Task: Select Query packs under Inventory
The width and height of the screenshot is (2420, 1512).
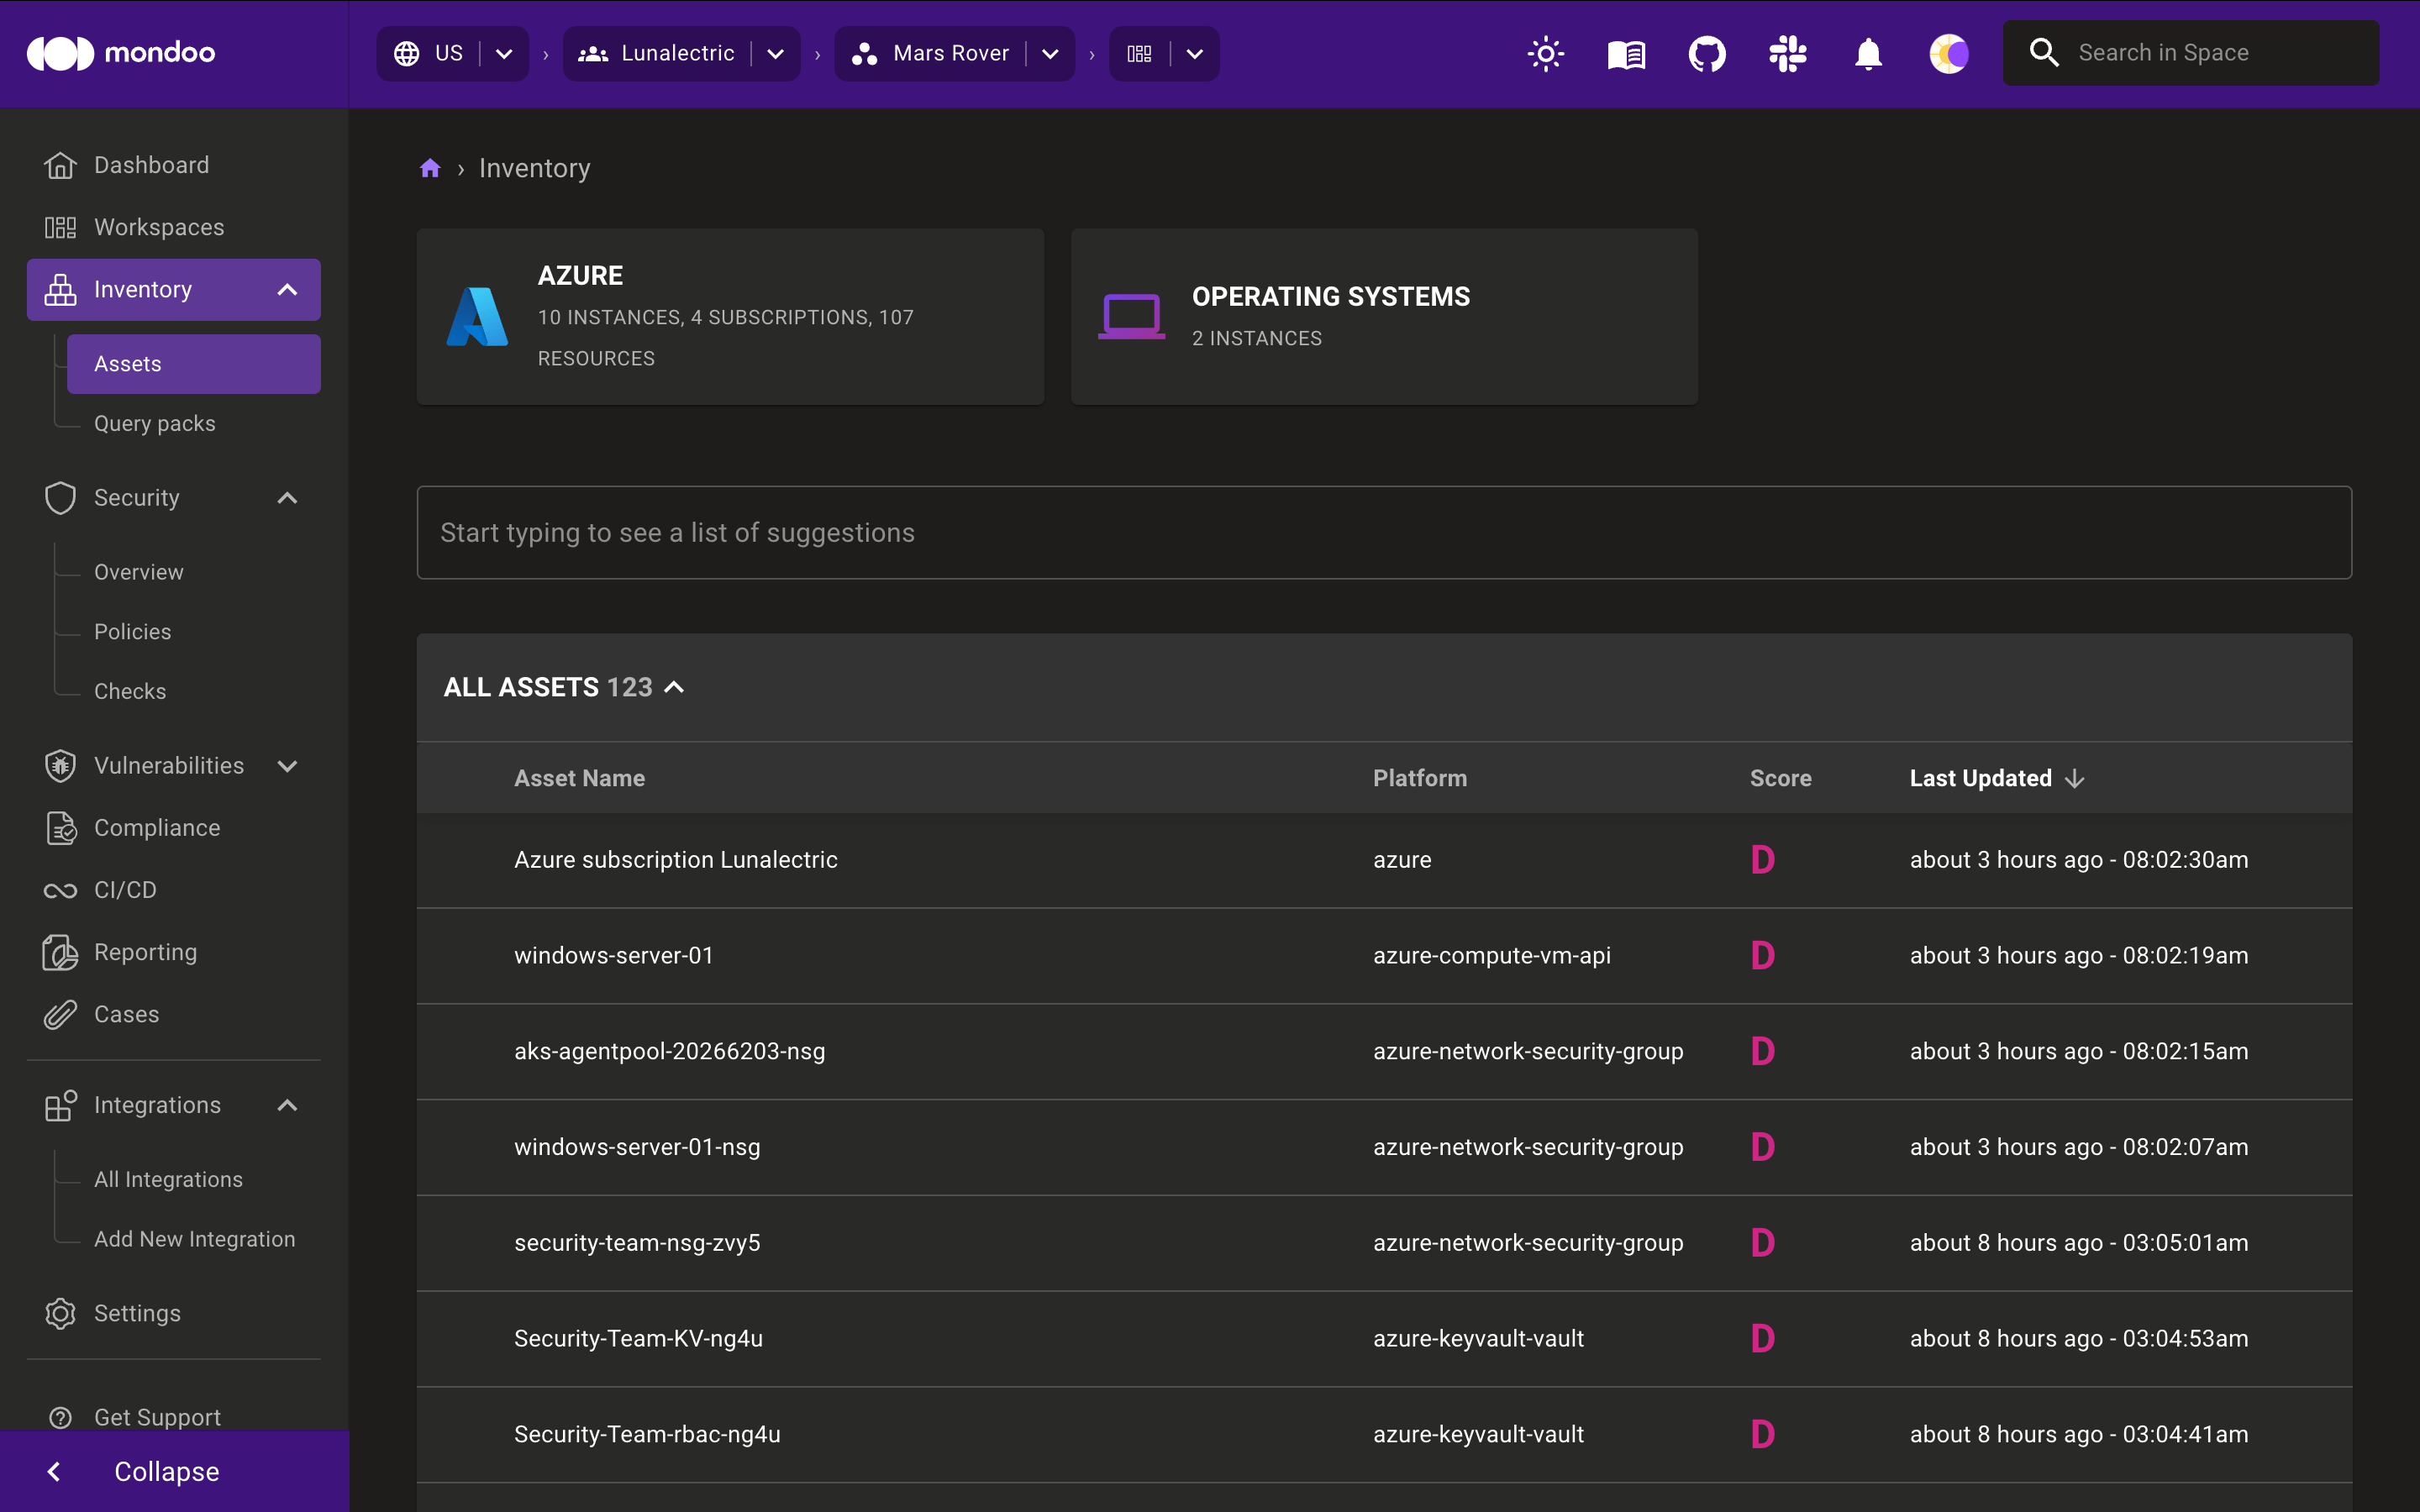Action: 155,422
